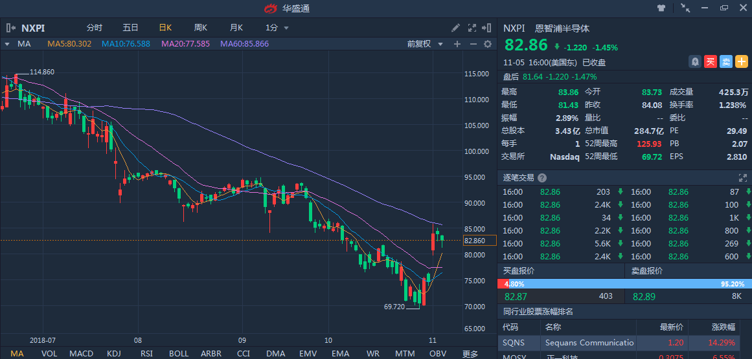Click help icon next to 逐笔交易
Screen dimensions: 752x359
tap(542, 178)
